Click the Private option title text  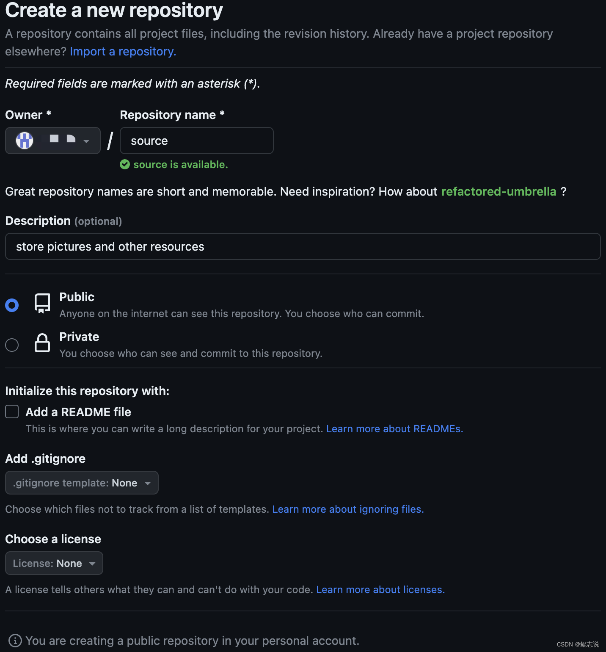tap(79, 337)
